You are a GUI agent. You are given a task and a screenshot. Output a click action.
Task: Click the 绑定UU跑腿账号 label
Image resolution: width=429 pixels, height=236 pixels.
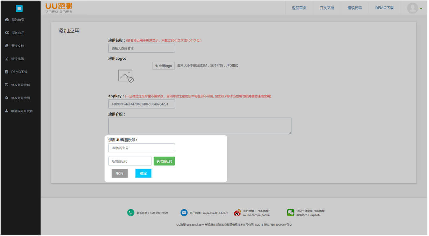coord(123,140)
